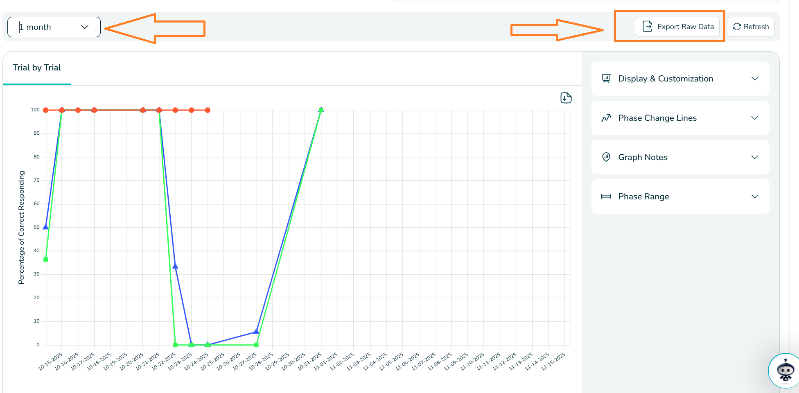This screenshot has width=799, height=393.
Task: Open the 1 month time range dropdown
Action: [x=54, y=27]
